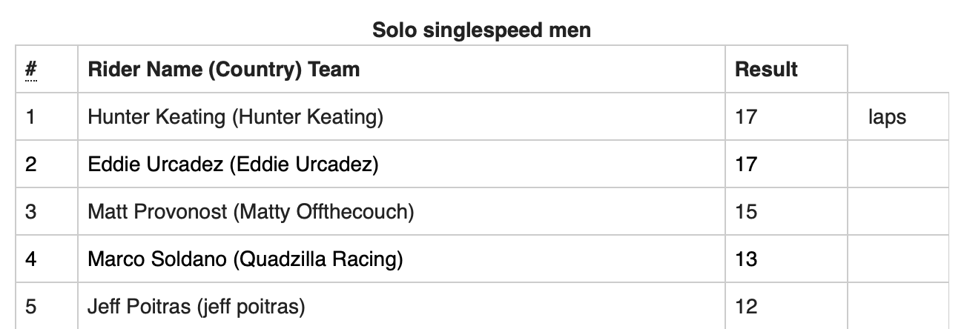Click rank number 1 cell
This screenshot has height=329, width=967.
[30, 117]
